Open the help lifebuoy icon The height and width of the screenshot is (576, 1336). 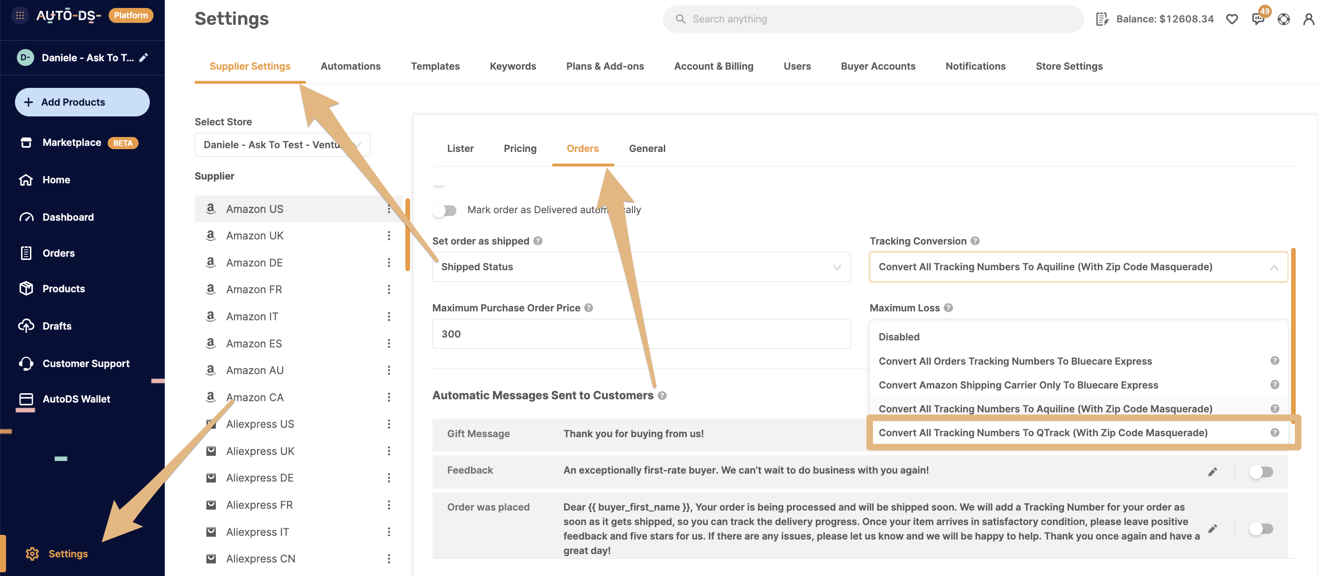click(x=1283, y=19)
